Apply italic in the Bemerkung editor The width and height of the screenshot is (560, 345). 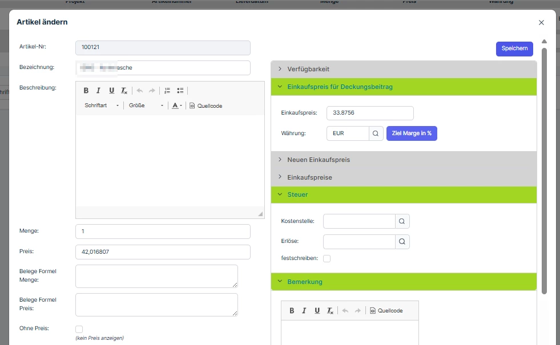304,311
